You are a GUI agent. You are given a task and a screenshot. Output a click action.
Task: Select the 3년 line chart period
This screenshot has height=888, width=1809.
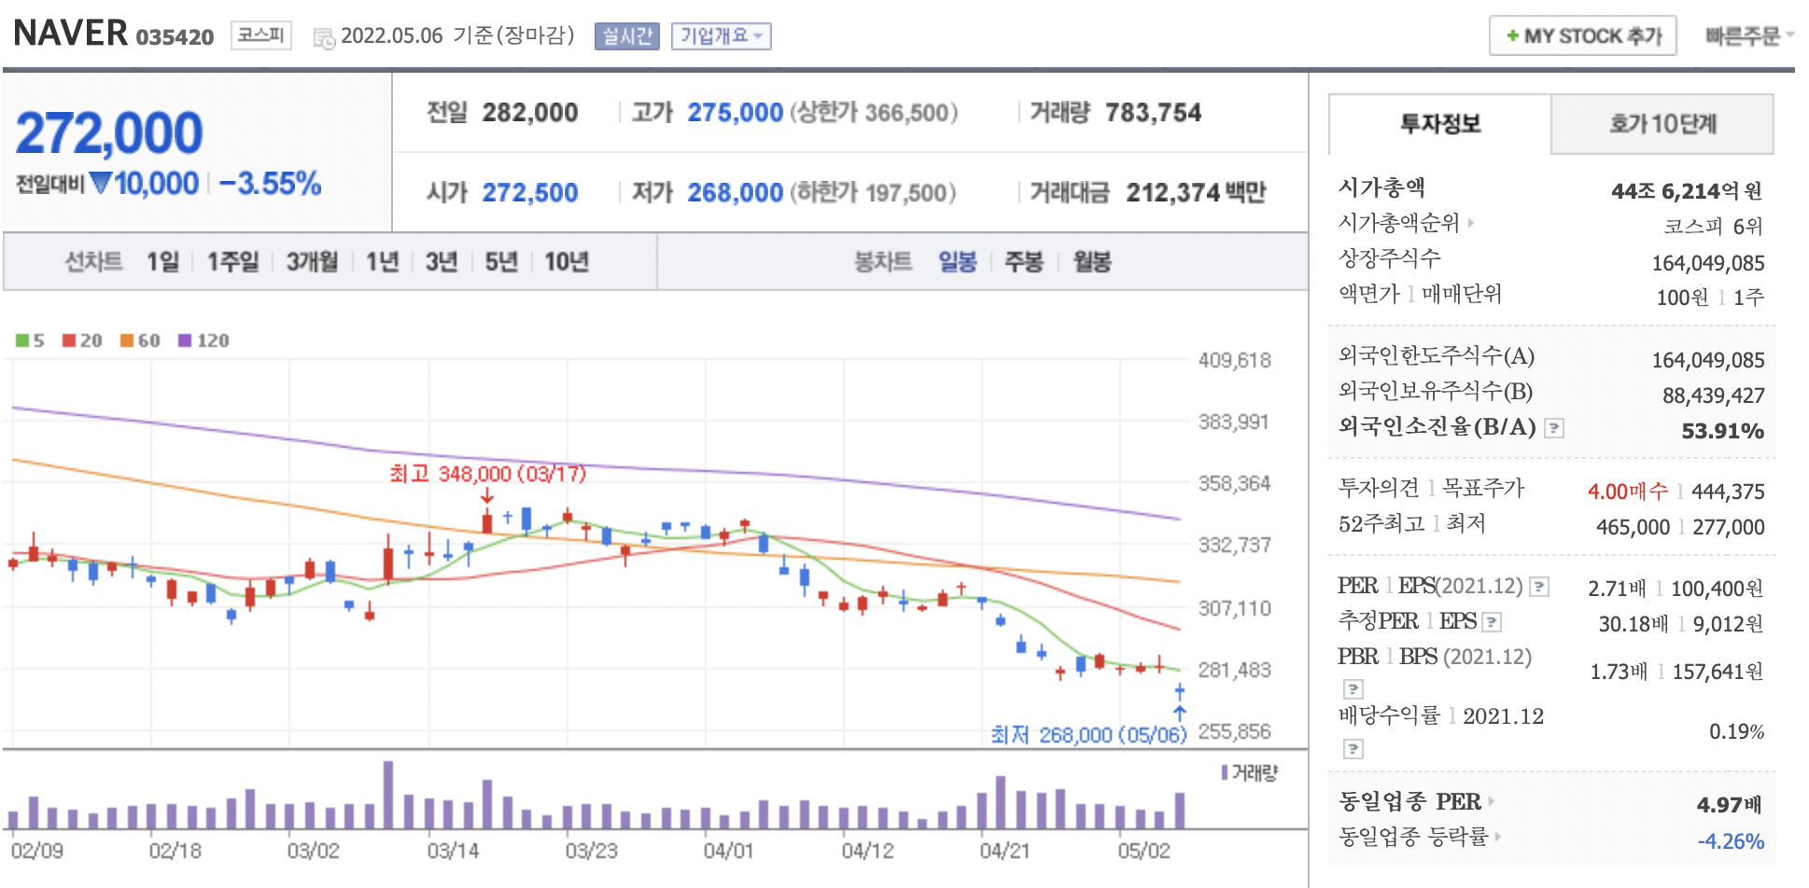(442, 261)
